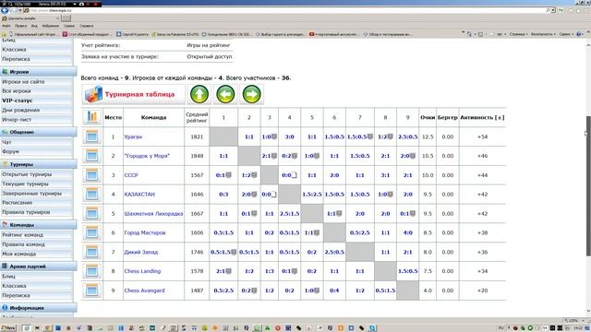This screenshot has height=332, width=591.
Task: Open Открытые турниры in sidebar
Action: 27,174
